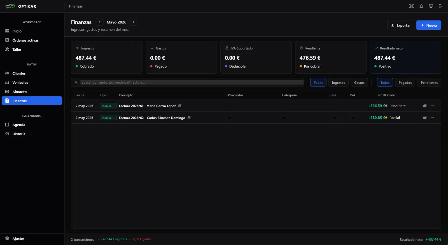Viewport: 448px width, 245px height.
Task: Click Mayo 2026 month label
Action: click(116, 22)
